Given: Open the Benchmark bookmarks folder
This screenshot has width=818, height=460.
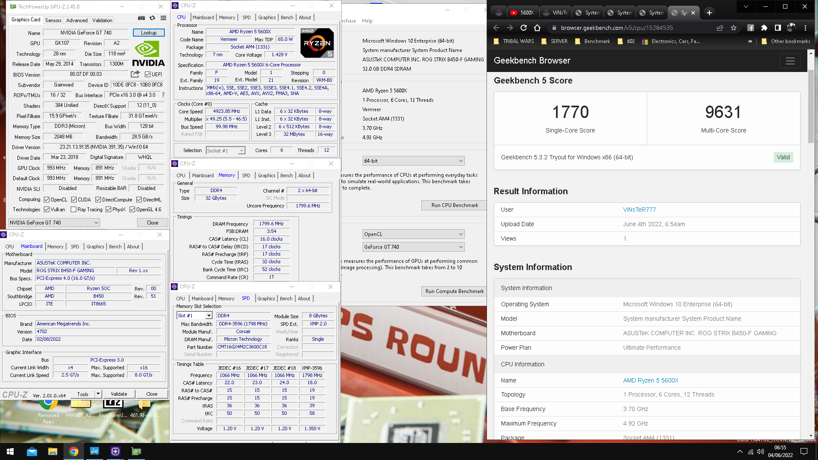Looking at the screenshot, I should click(x=593, y=41).
